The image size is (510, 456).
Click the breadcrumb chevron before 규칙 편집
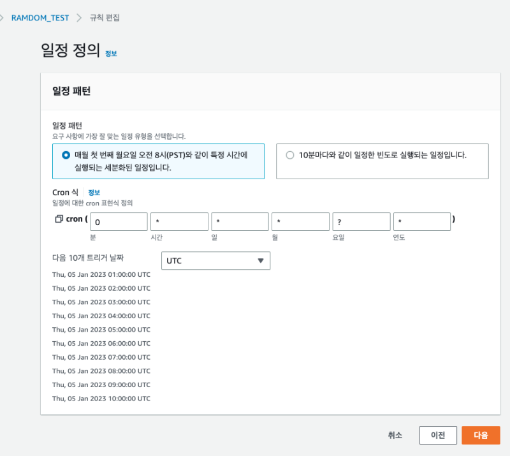click(80, 17)
